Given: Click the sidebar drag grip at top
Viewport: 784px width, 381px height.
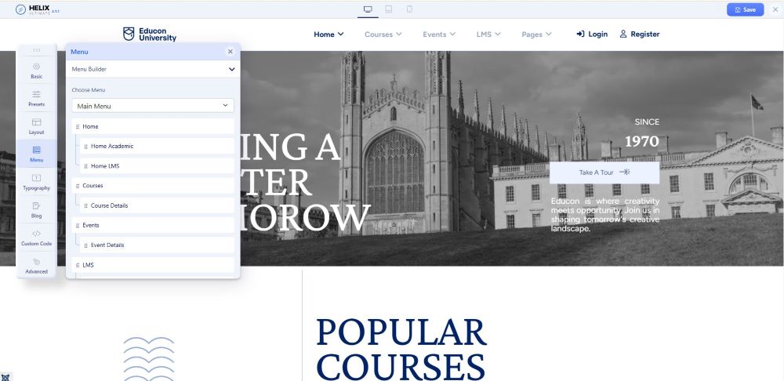Looking at the screenshot, I should click(x=37, y=50).
